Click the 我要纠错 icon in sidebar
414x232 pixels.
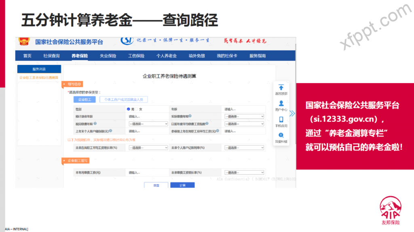point(281,136)
